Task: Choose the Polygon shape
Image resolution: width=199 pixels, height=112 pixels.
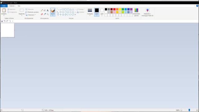Action: [71, 9]
